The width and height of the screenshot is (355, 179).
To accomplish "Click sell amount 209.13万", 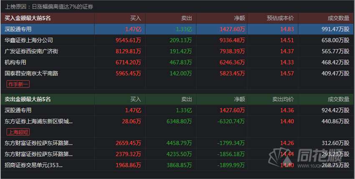I will pos(181,40).
